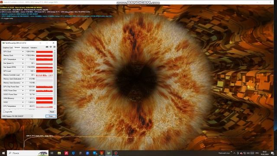Open Bandicam recorder taskbar icon
Image resolution: width=277 pixels, height=156 pixels.
pyautogui.click(x=116, y=153)
